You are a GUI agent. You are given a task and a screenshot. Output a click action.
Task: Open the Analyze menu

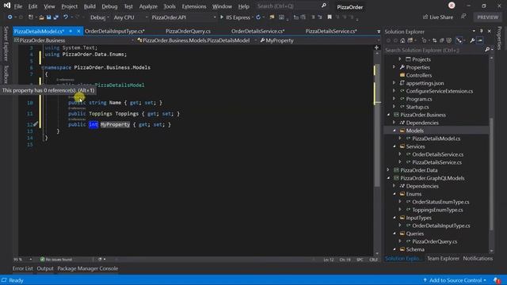pyautogui.click(x=148, y=6)
